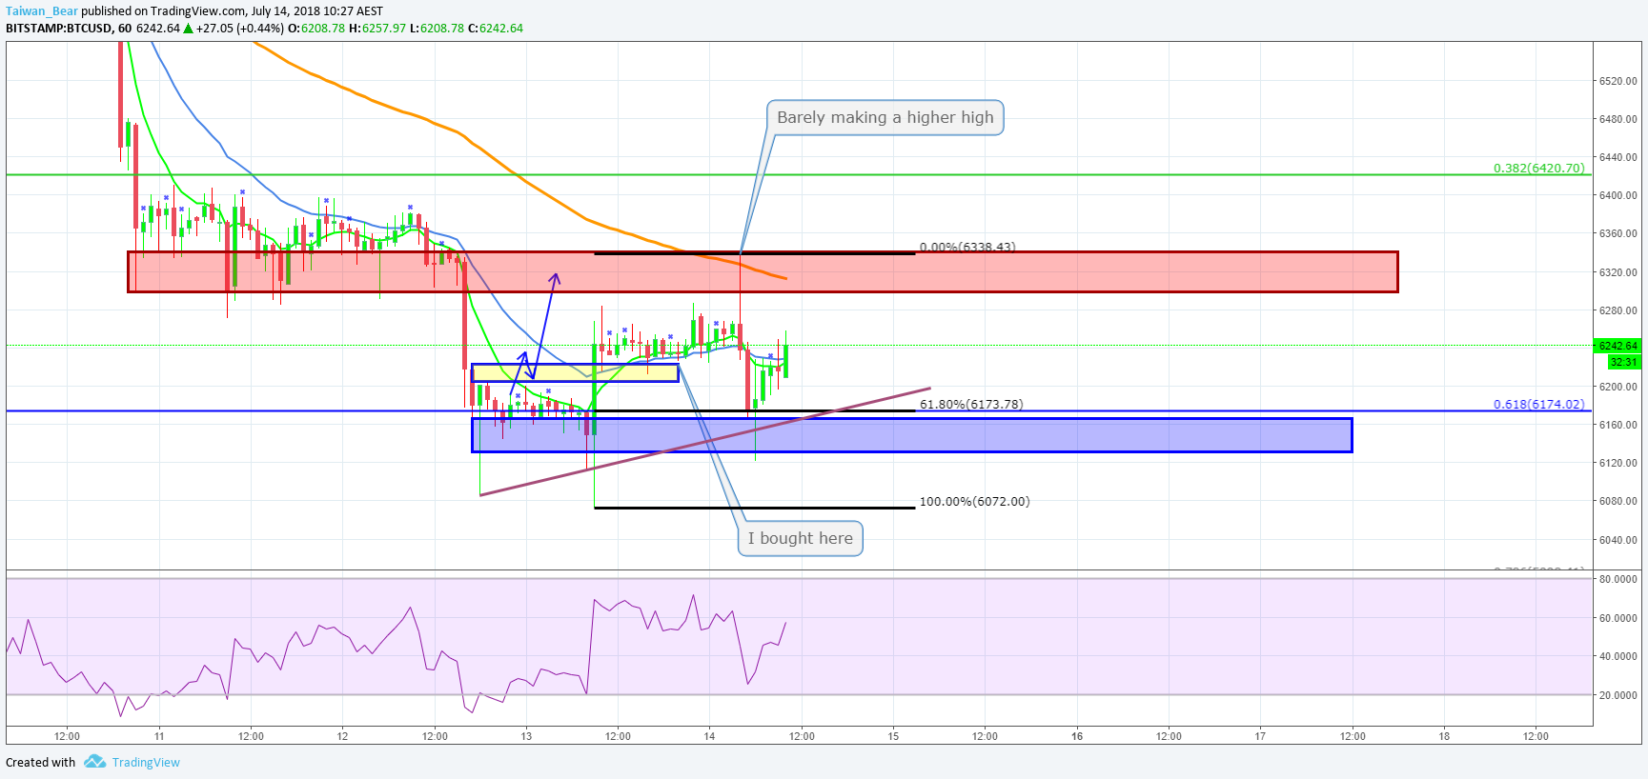This screenshot has height=779, width=1648.
Task: Click the 61.80%(6173.78) retracement label
Action: pos(971,404)
